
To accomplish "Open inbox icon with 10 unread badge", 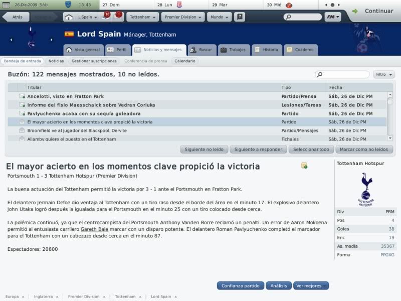I will (106, 17).
